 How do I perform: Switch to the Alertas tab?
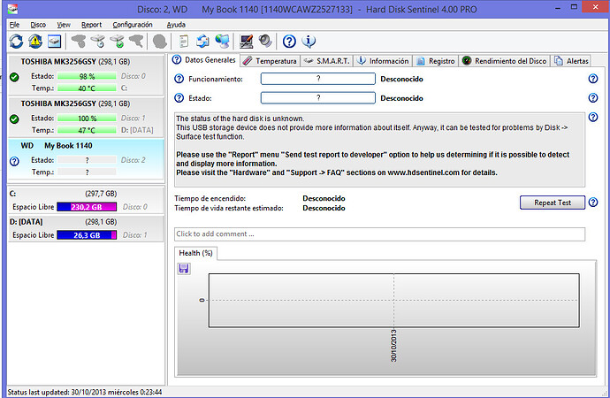pyautogui.click(x=571, y=61)
